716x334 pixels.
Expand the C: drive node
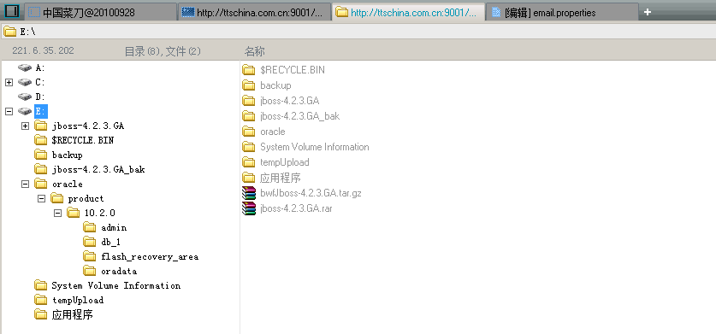[x=9, y=83]
